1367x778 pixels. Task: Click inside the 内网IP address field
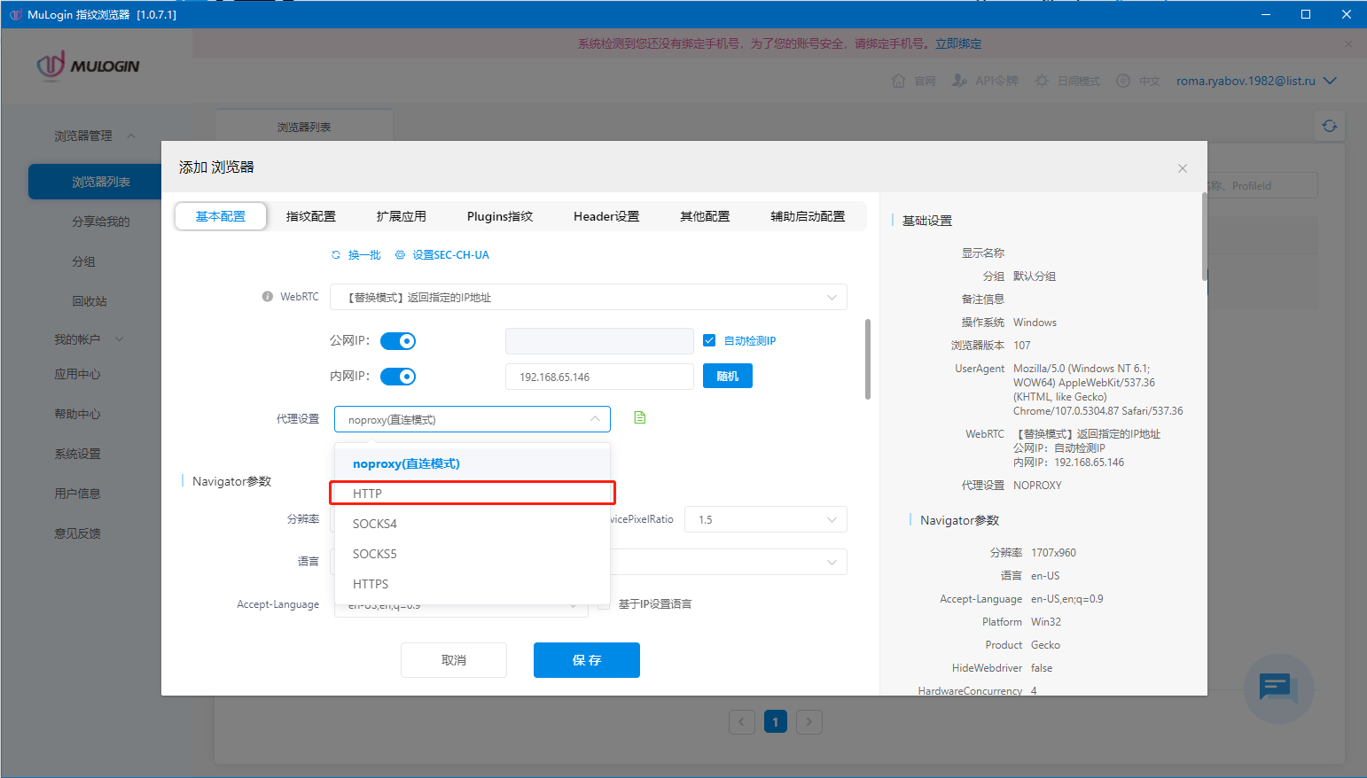pos(599,377)
